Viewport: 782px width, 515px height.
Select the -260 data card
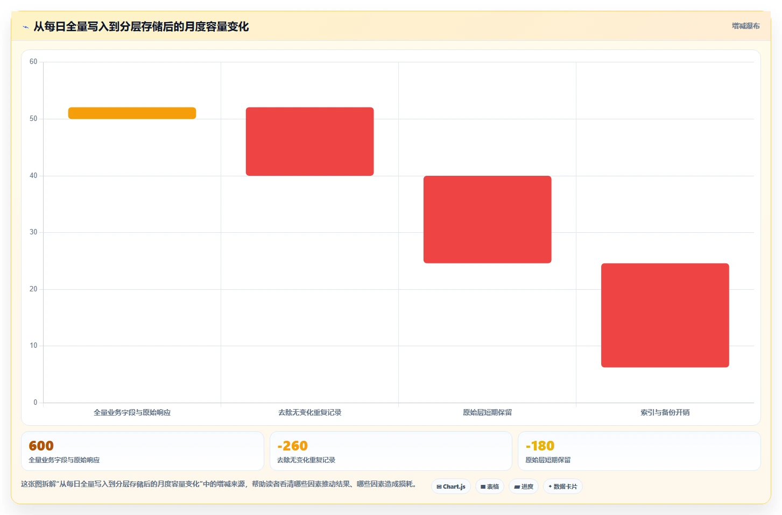[391, 451]
